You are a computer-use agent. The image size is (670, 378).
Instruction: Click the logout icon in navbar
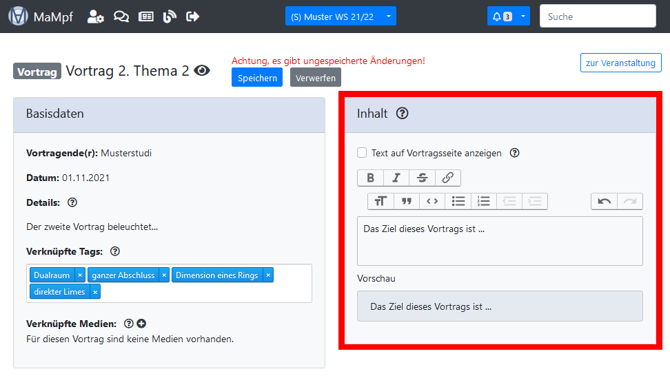point(193,17)
